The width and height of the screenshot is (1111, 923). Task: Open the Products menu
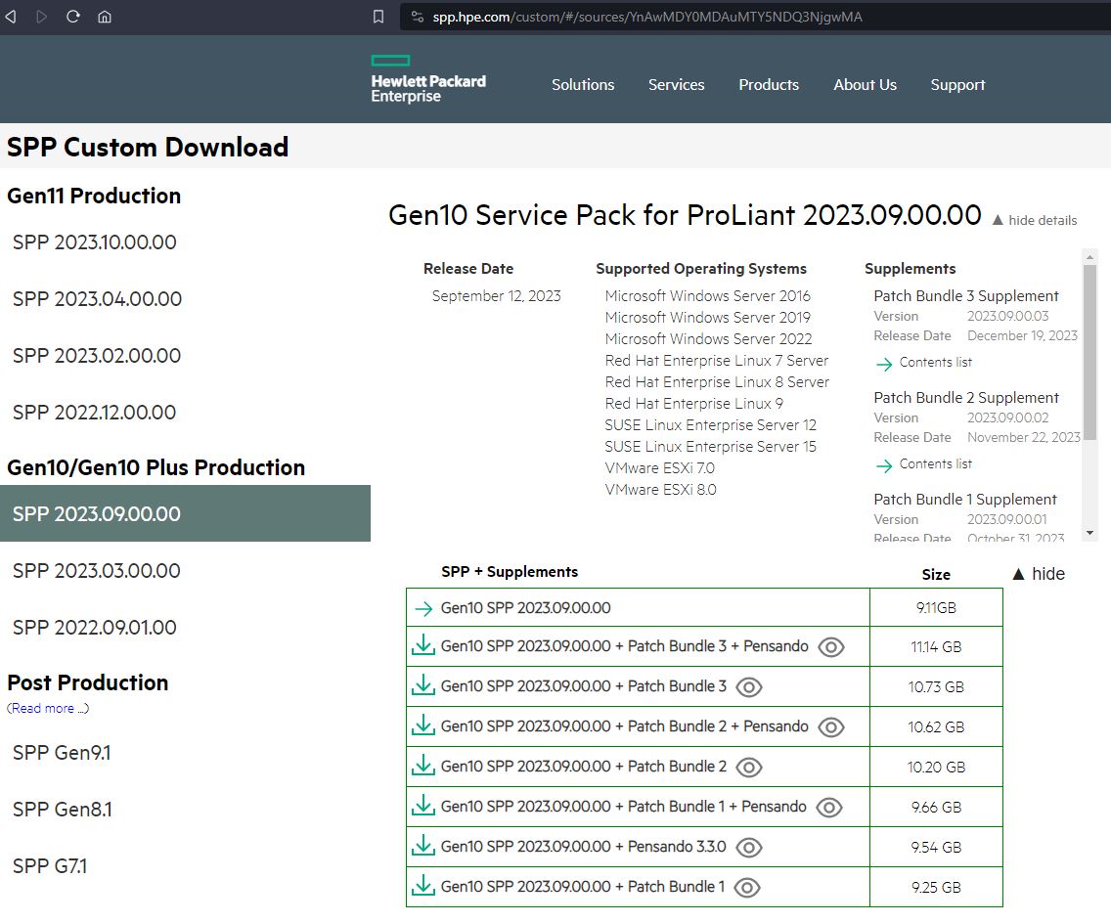[769, 85]
